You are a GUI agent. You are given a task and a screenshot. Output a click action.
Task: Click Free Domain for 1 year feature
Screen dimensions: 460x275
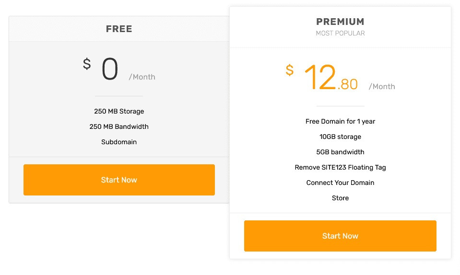coord(340,121)
